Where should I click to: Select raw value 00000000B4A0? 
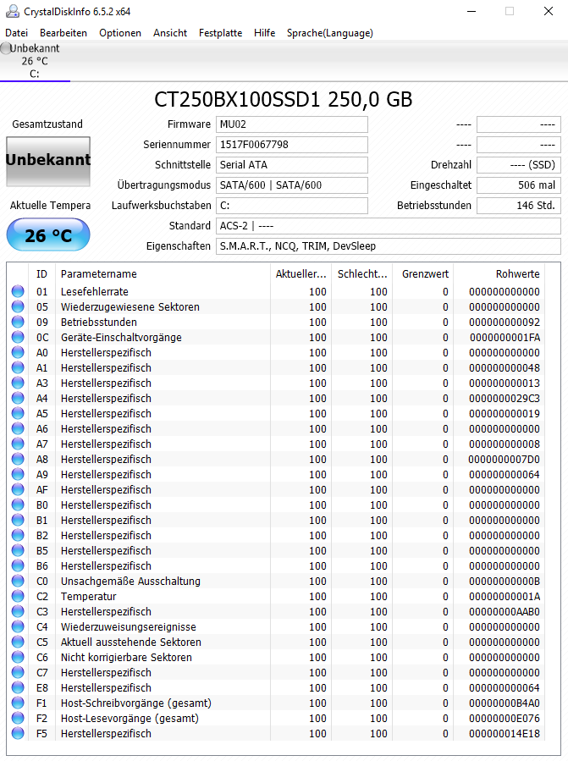(505, 703)
